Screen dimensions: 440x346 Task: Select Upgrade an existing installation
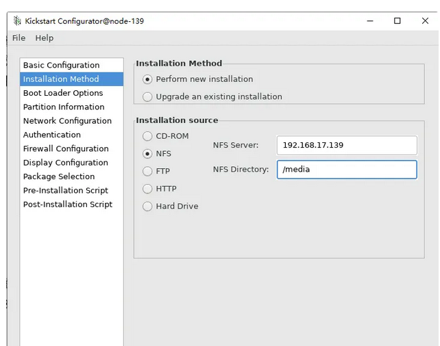click(x=147, y=97)
